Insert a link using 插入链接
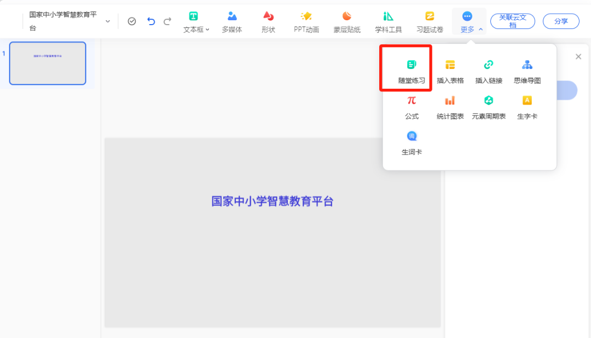591x338 pixels. pyautogui.click(x=488, y=68)
